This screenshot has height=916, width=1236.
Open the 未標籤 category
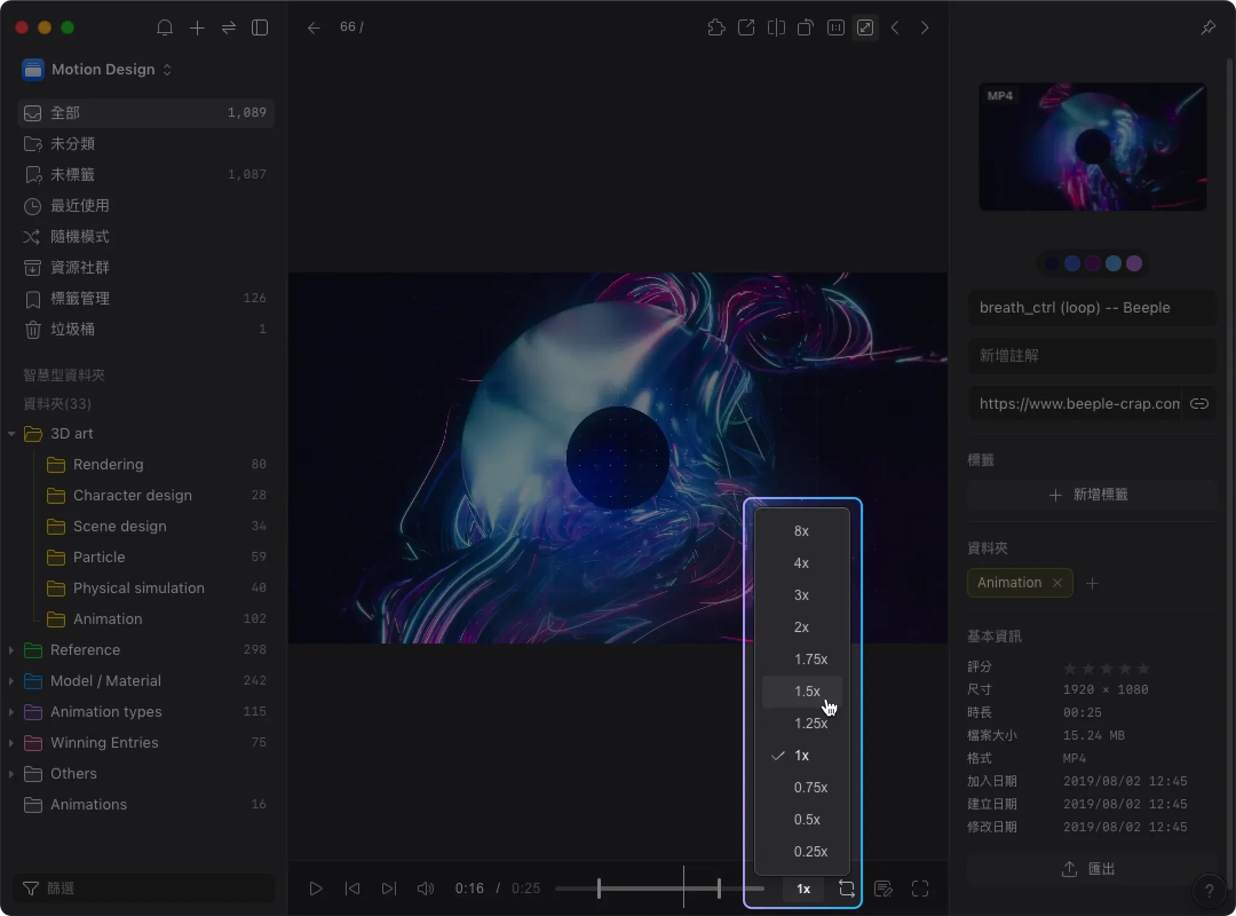(x=145, y=175)
